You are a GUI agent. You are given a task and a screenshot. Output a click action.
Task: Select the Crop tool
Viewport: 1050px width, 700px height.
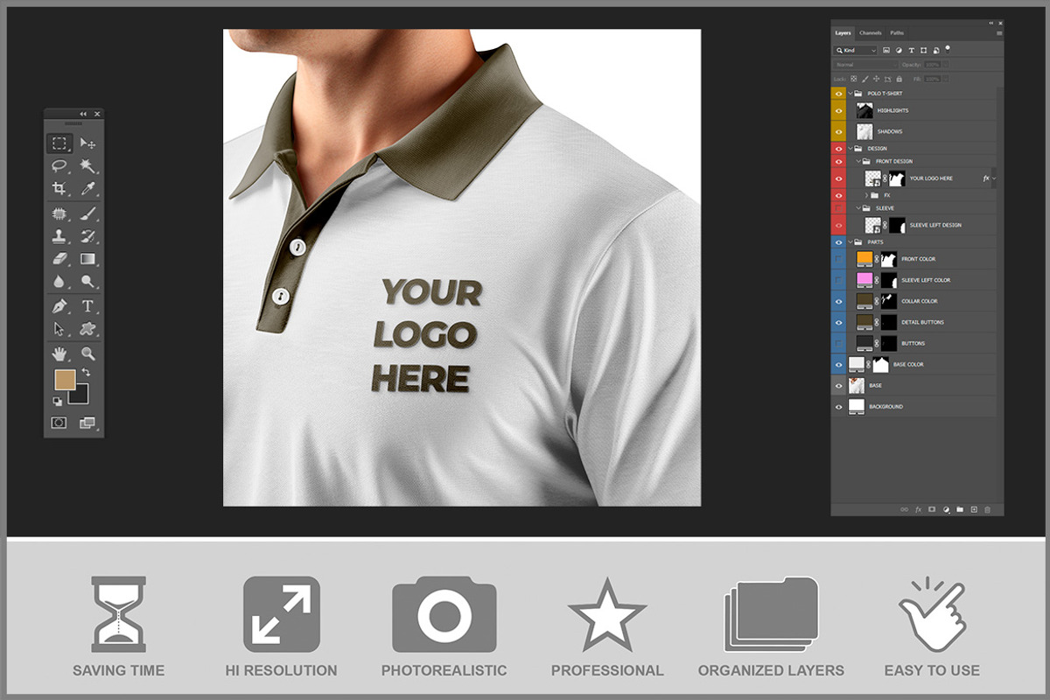(x=59, y=188)
